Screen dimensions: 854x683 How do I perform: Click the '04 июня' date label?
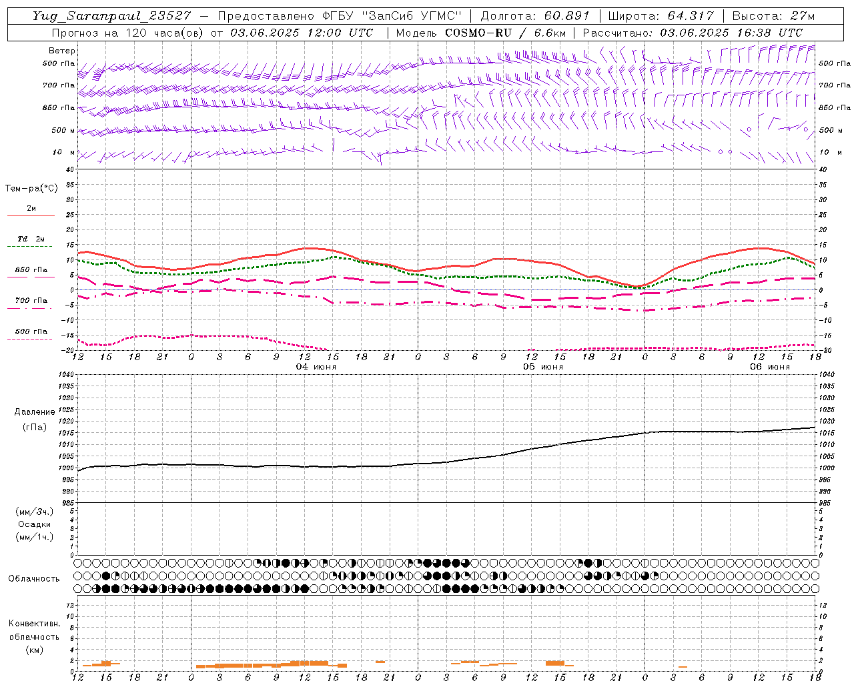coord(316,367)
